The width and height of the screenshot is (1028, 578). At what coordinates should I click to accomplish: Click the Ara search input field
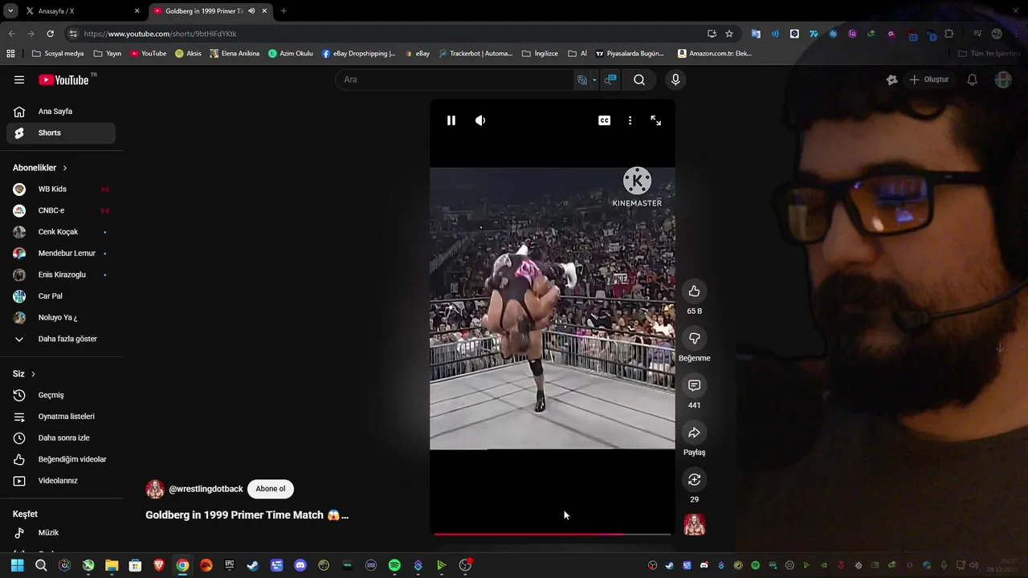point(454,79)
